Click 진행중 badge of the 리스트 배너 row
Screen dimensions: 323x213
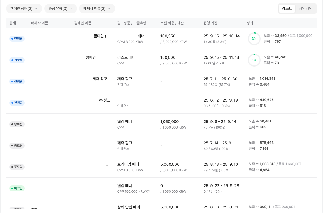click(x=17, y=60)
